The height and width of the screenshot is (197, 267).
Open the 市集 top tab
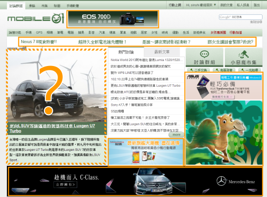click(44, 6)
